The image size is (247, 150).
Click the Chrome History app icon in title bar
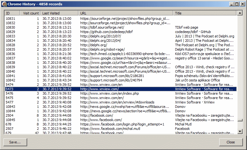(4, 4)
